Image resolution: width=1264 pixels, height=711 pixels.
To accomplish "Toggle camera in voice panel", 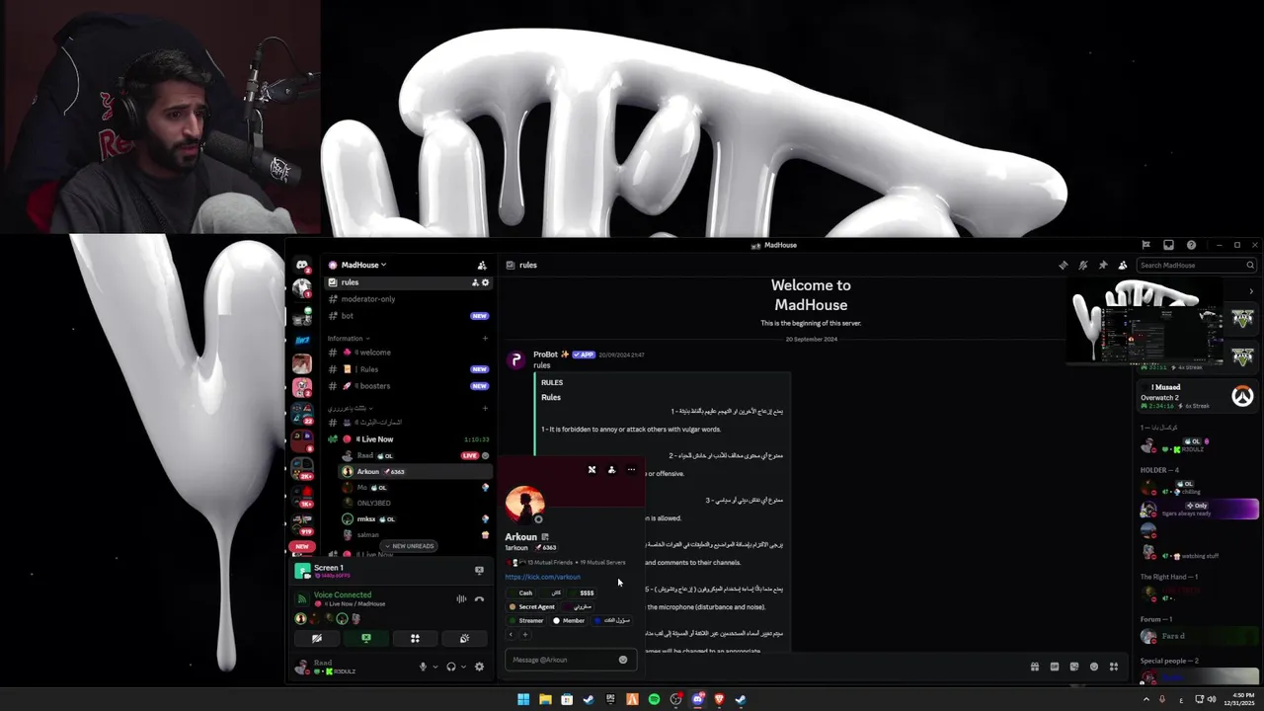I will tap(317, 639).
